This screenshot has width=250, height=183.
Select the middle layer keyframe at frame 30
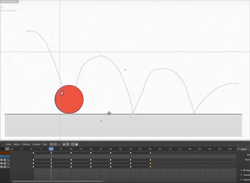click(91, 163)
